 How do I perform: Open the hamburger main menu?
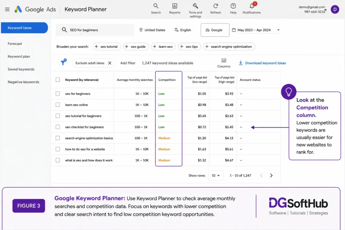click(x=7, y=9)
